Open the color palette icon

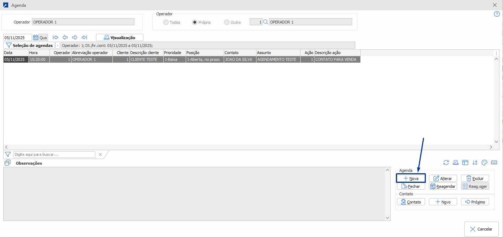pos(484,163)
